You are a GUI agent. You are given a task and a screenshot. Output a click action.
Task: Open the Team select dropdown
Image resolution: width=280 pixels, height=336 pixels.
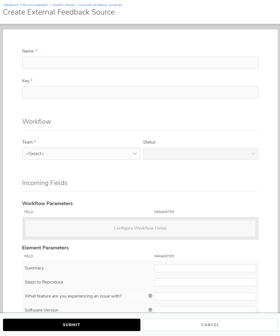tap(81, 154)
